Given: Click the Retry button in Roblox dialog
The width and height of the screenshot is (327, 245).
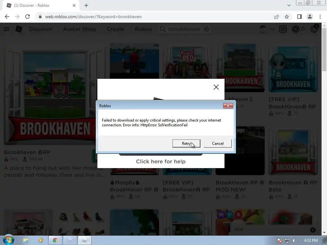Looking at the screenshot, I should (186, 144).
